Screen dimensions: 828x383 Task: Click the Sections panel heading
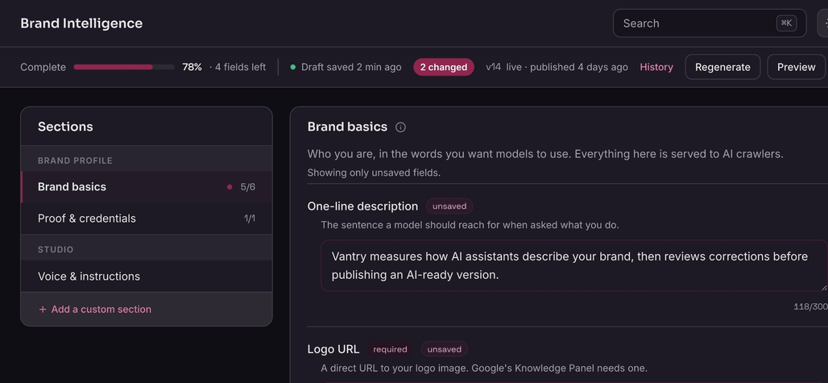click(x=65, y=127)
